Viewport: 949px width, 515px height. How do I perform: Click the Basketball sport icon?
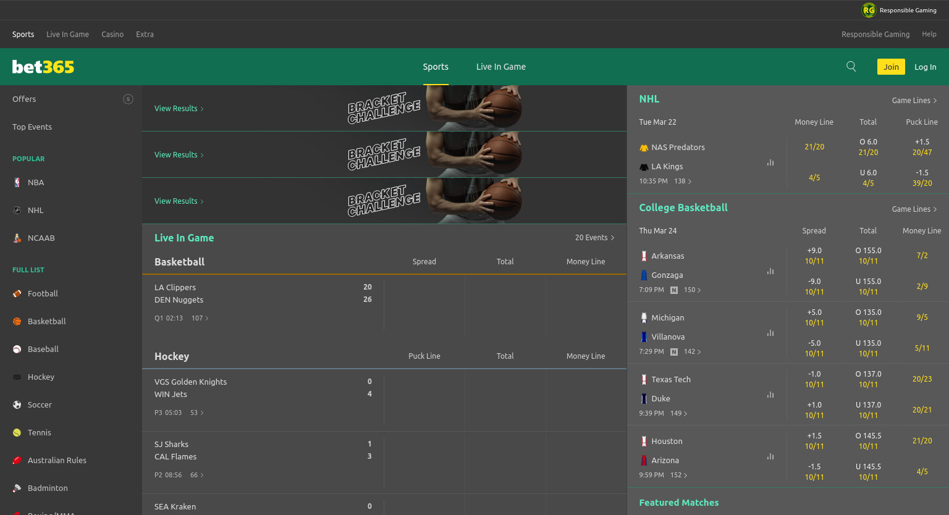17,321
